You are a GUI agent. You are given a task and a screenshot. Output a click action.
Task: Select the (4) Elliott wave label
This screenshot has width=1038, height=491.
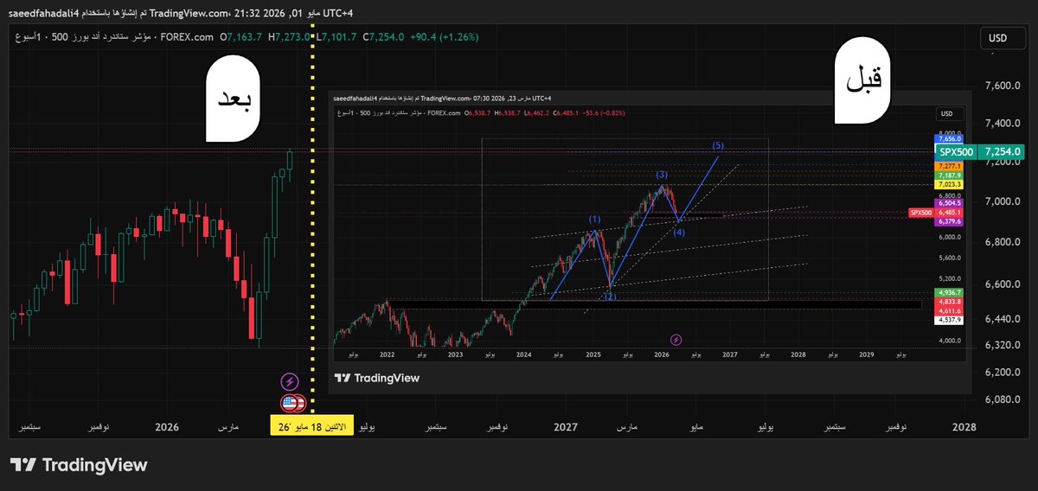[679, 233]
